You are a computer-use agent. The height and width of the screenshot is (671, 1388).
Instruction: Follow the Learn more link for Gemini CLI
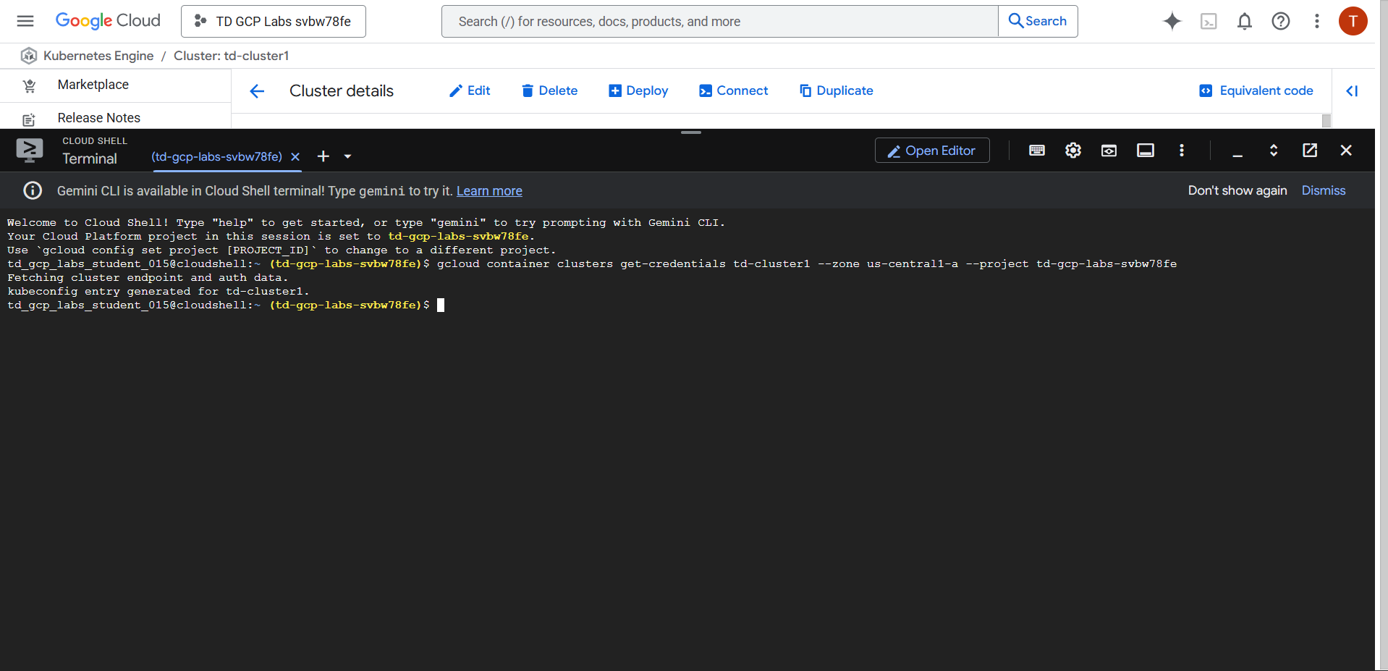click(x=489, y=190)
